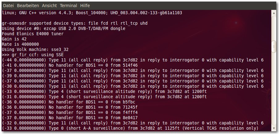Click the scrollbar up arrow
The width and height of the screenshot is (279, 134).
[274, 12]
